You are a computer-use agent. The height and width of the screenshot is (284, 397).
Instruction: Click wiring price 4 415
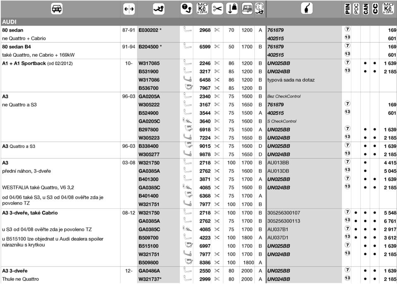390,163
